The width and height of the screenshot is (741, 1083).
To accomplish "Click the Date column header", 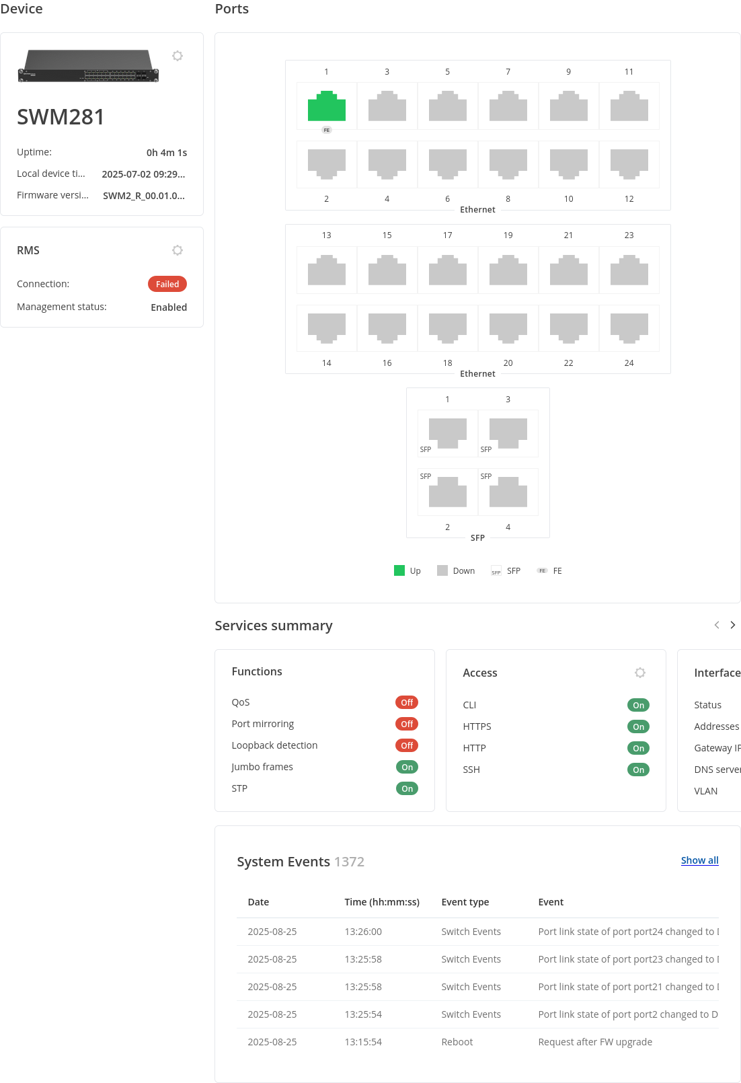I will (x=258, y=902).
